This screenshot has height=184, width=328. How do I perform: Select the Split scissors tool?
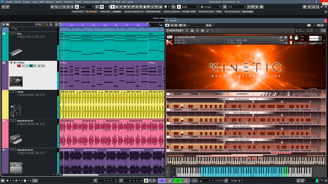click(128, 7)
